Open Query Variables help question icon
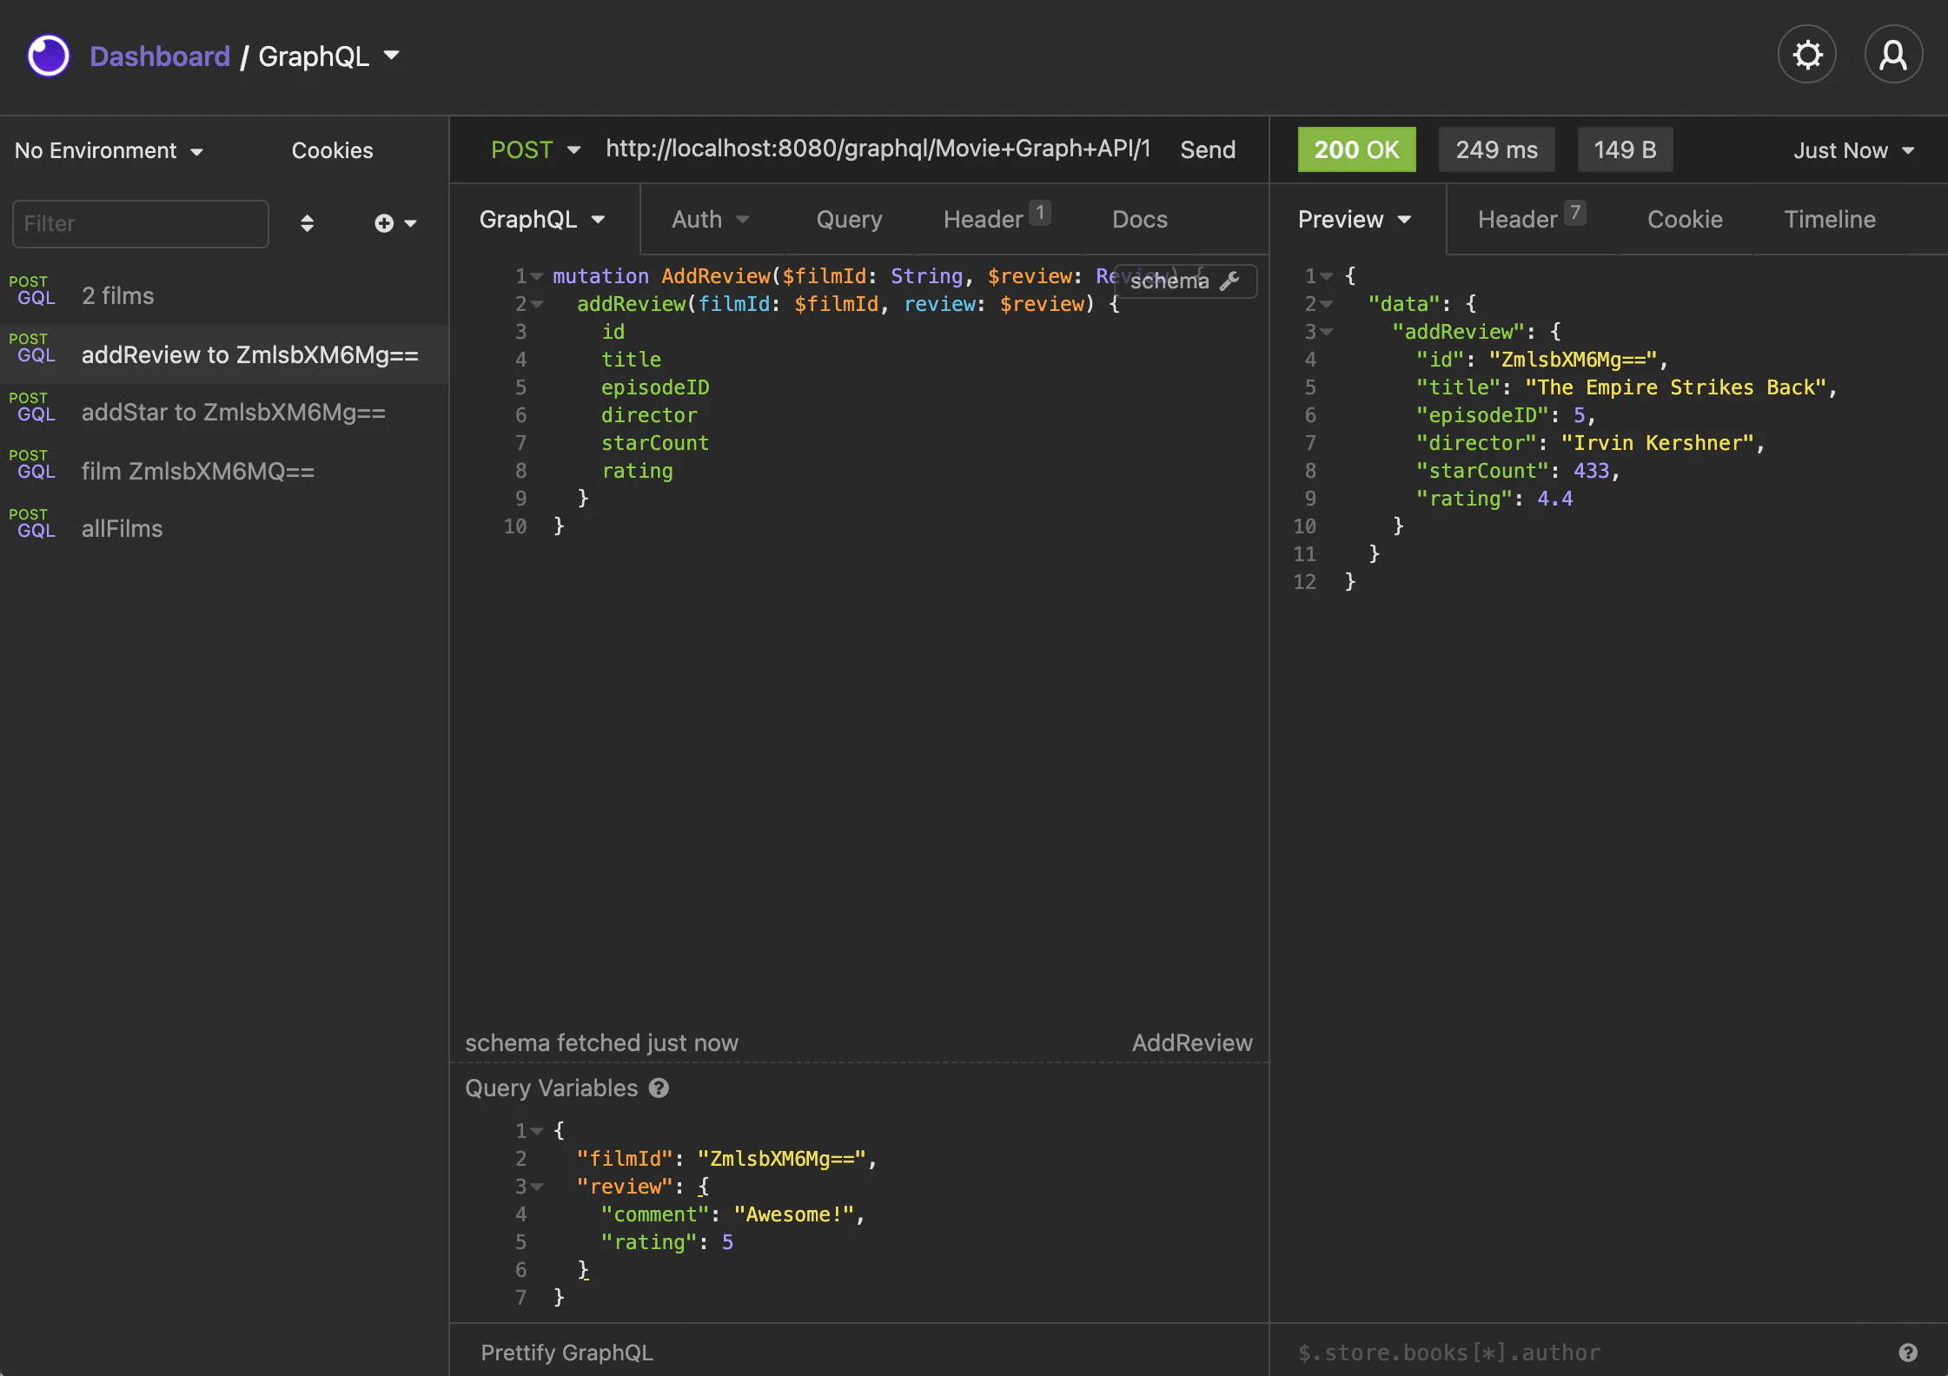This screenshot has width=1948, height=1376. (x=659, y=1088)
